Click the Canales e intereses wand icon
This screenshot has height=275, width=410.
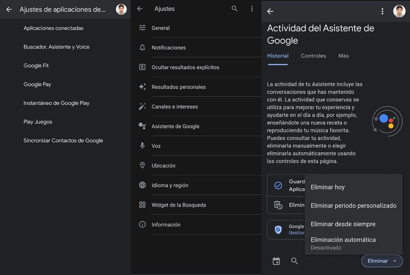tap(142, 107)
